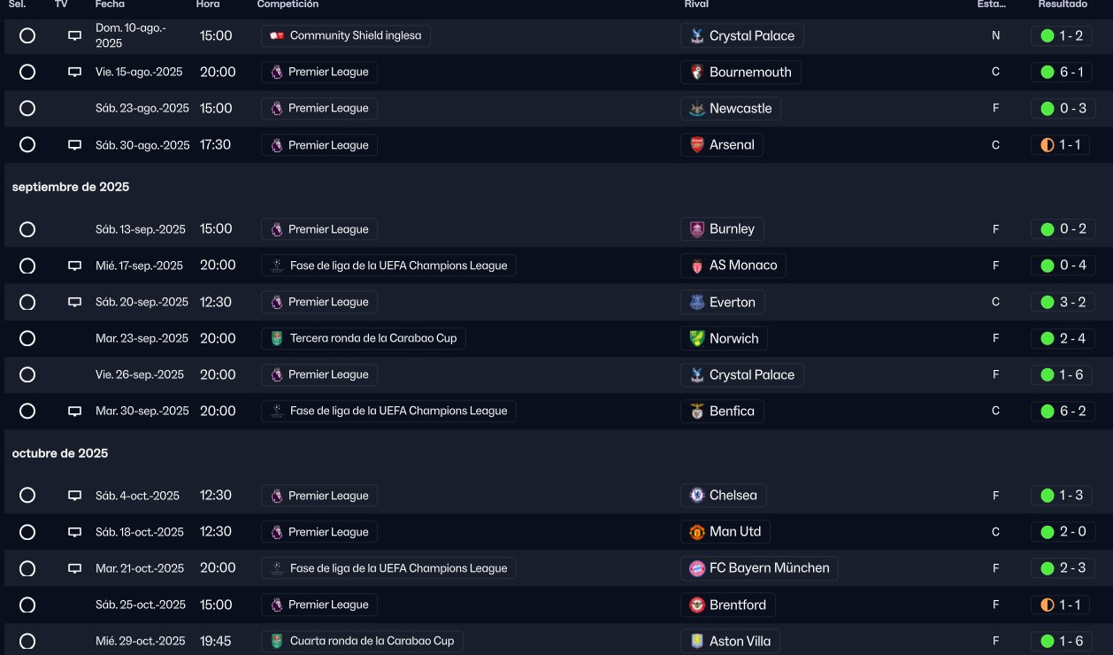Click the Community Shield competition icon
This screenshot has height=655, width=1113.
tap(277, 36)
